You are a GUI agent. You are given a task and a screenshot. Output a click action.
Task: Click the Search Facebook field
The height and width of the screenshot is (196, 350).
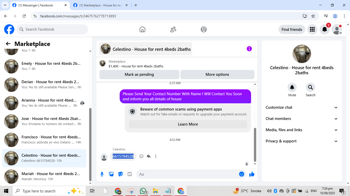(x=52, y=29)
